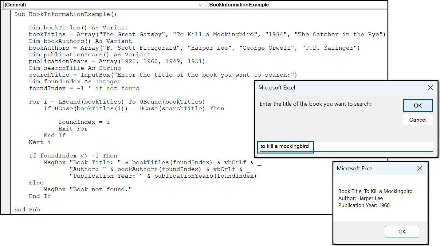Screen dimensions: 440x246
Task: Click the Microsoft Excel title of the input dialog
Action: tap(277, 88)
